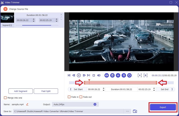Screen dimensions: 179x116
Task: Click the Set End button
Action: tap(165, 89)
